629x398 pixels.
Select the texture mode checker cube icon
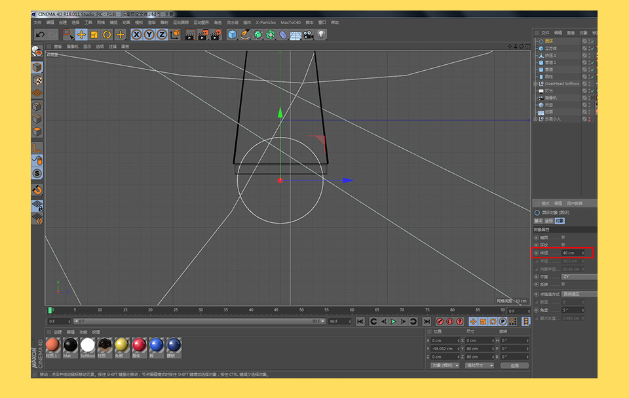(37, 81)
